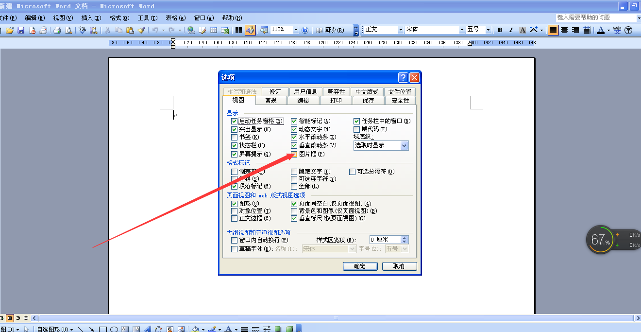The height and width of the screenshot is (332, 641).
Task: Toggle Italic formatting
Action: pyautogui.click(x=511, y=30)
